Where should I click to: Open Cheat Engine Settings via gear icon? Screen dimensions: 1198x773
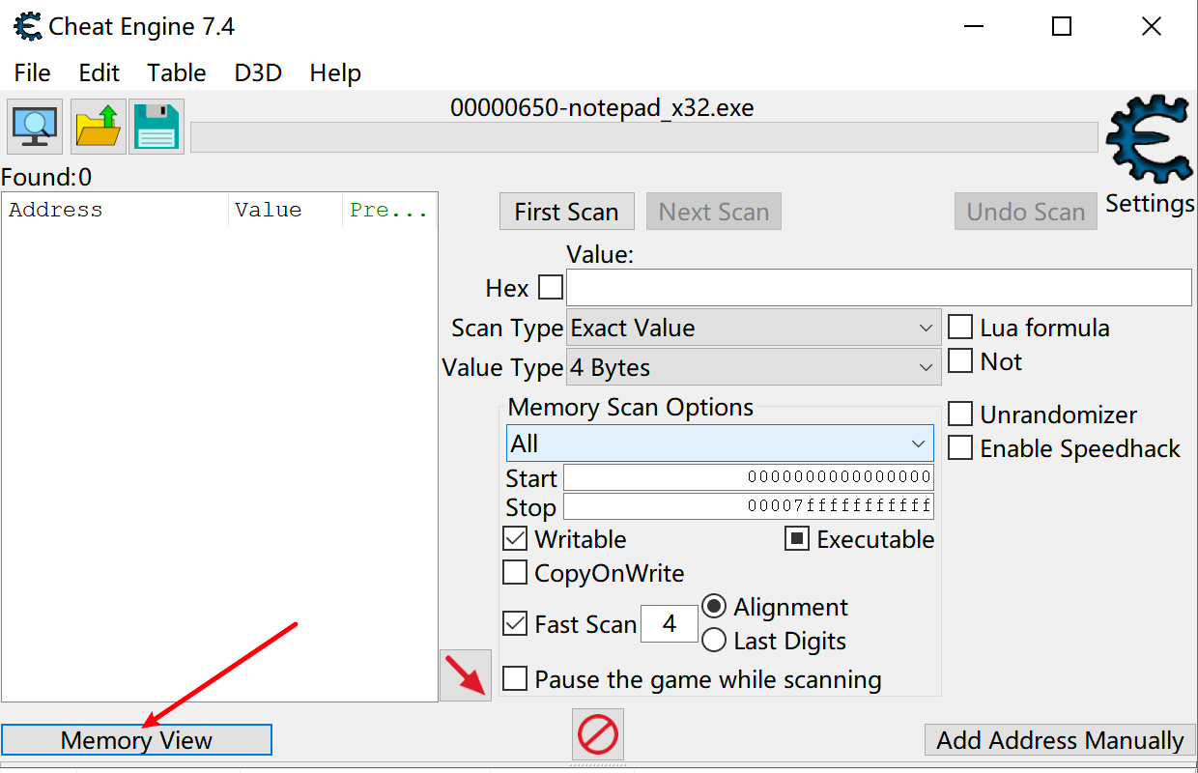1148,140
